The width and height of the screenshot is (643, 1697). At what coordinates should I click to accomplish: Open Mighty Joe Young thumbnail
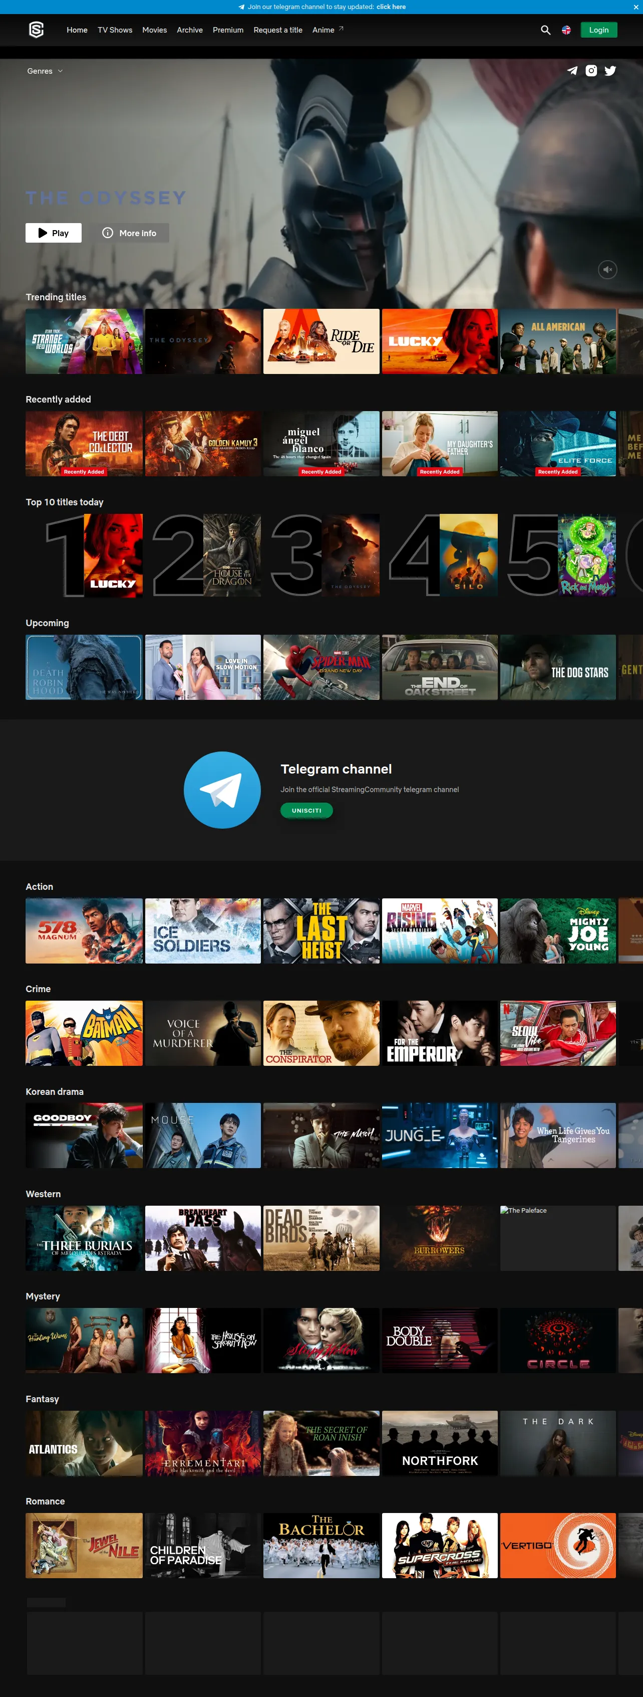coord(558,931)
